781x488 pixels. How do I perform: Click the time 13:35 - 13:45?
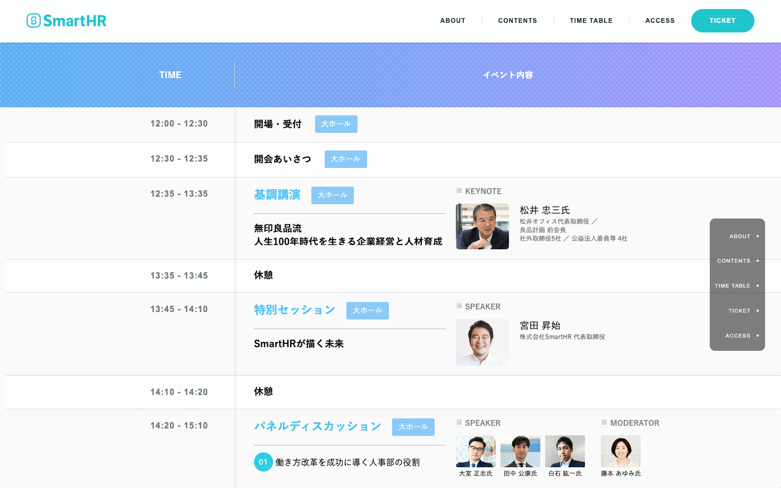point(179,276)
